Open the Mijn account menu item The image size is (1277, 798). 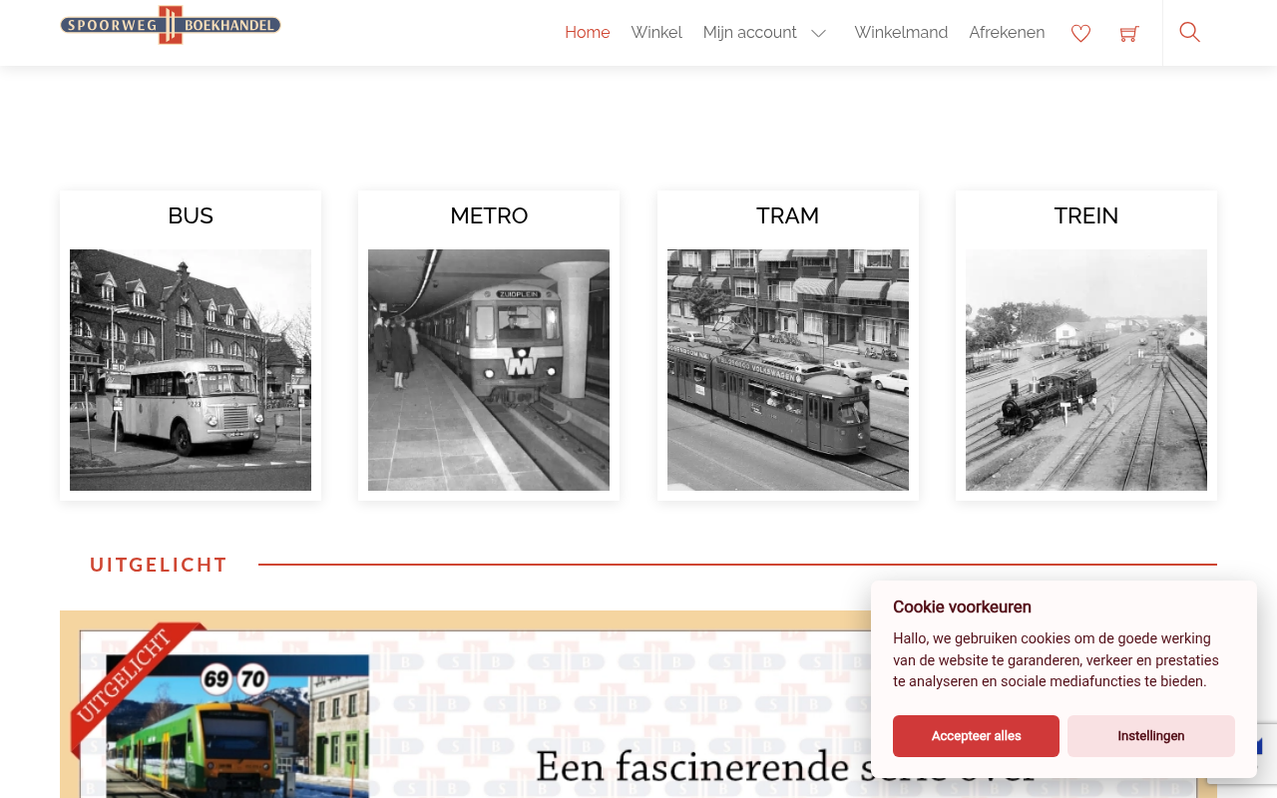[x=749, y=32]
